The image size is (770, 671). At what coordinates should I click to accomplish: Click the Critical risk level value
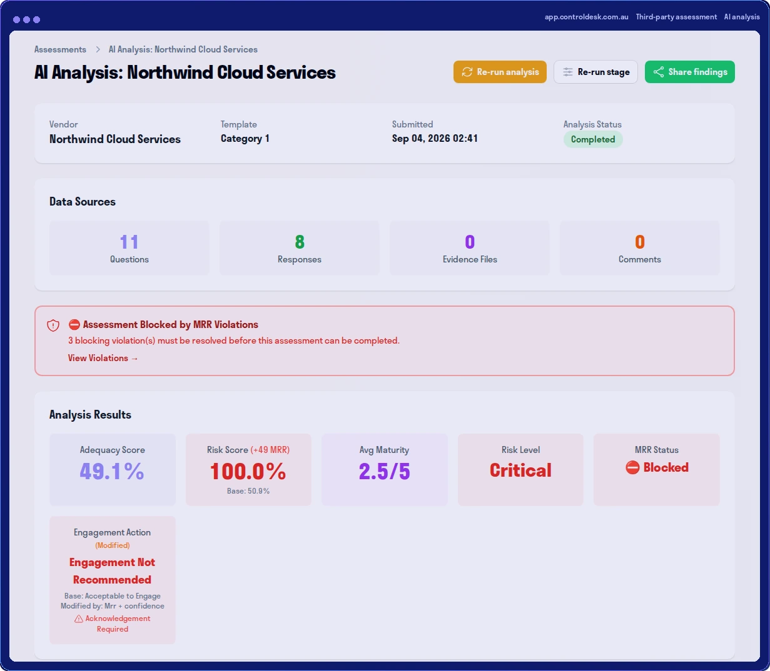520,470
